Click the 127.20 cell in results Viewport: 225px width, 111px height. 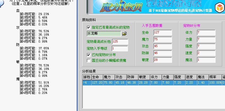[97, 83]
